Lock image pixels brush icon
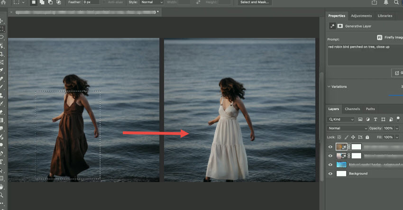The image size is (403, 210). 347,137
